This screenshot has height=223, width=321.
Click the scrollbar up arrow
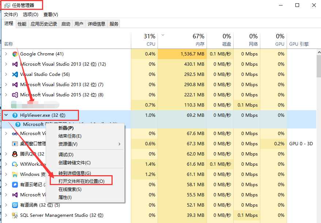click(x=319, y=52)
